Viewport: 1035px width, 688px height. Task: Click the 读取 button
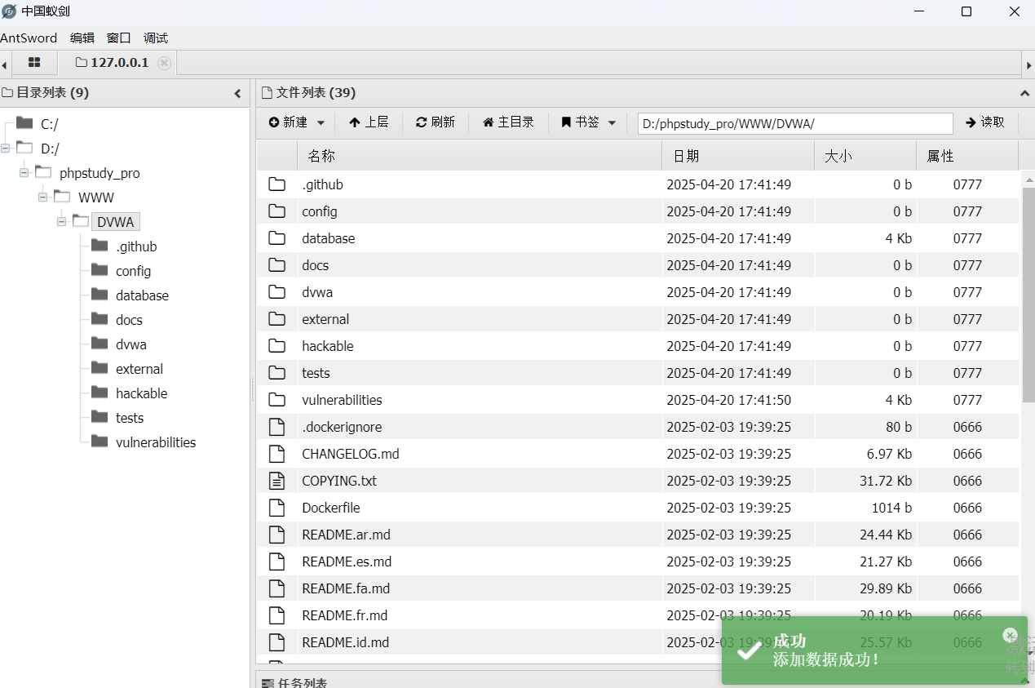[x=985, y=122]
